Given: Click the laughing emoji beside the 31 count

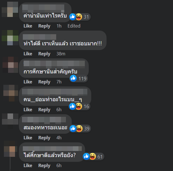Looking at the screenshot, I should coord(79,17).
